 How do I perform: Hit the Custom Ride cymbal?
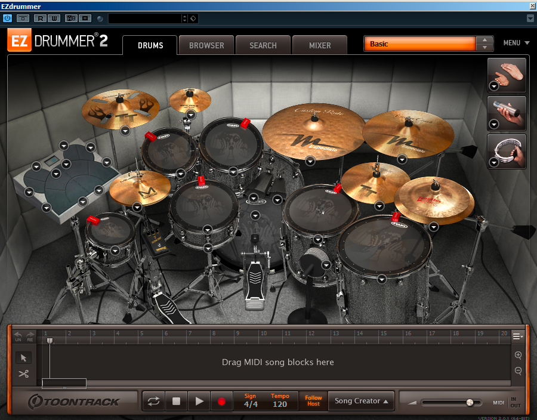point(313,132)
